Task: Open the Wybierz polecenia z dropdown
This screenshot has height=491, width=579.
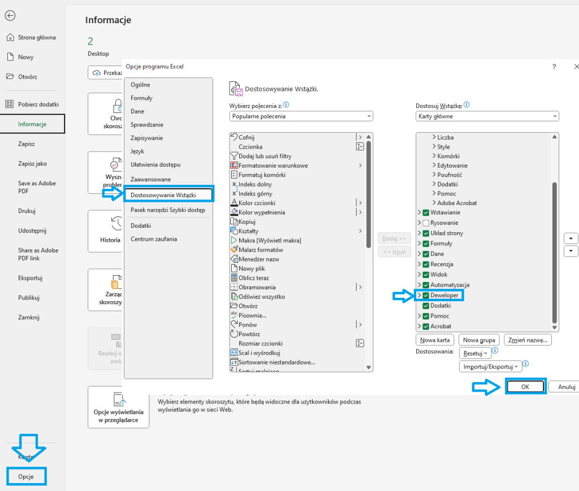Action: coord(301,116)
